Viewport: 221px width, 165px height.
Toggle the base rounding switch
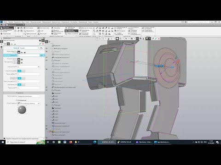coord(21,78)
